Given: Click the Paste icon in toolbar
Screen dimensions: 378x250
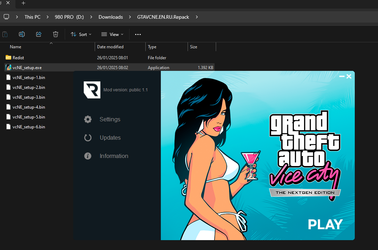Looking at the screenshot, I should pos(5,34).
